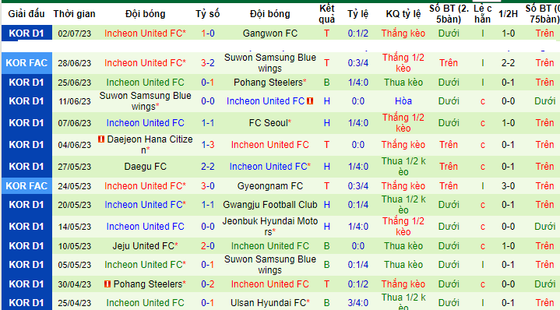Image resolution: width=560 pixels, height=310 pixels.
Task: Click the Tỷ số column header
Action: click(x=207, y=14)
